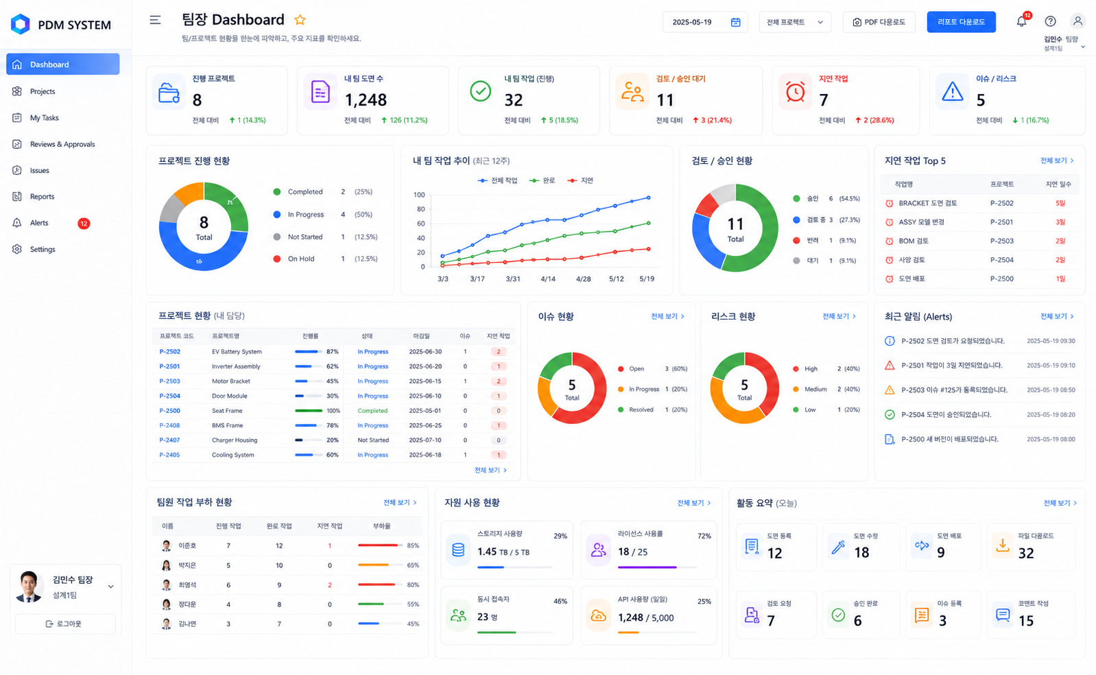Click the 도면 배포 activity icon
1096x675 pixels.
(922, 546)
